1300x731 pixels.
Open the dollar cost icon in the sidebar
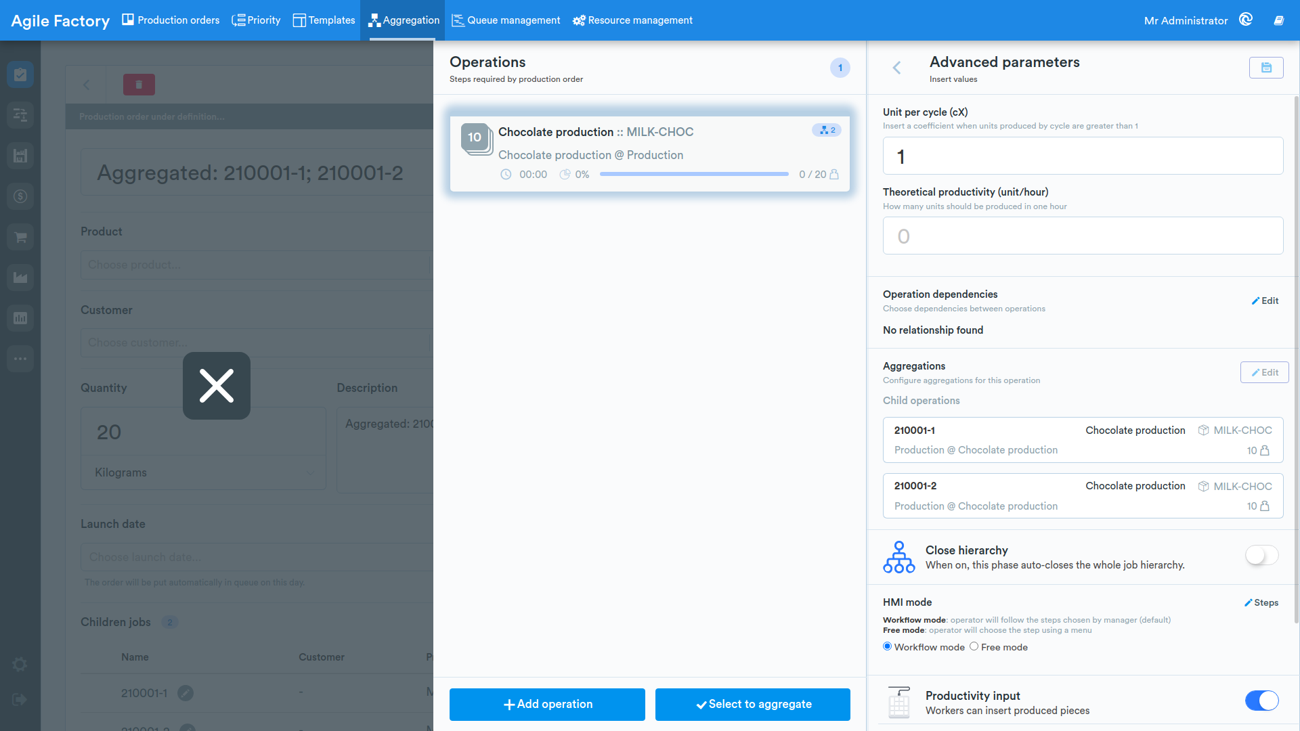point(20,196)
